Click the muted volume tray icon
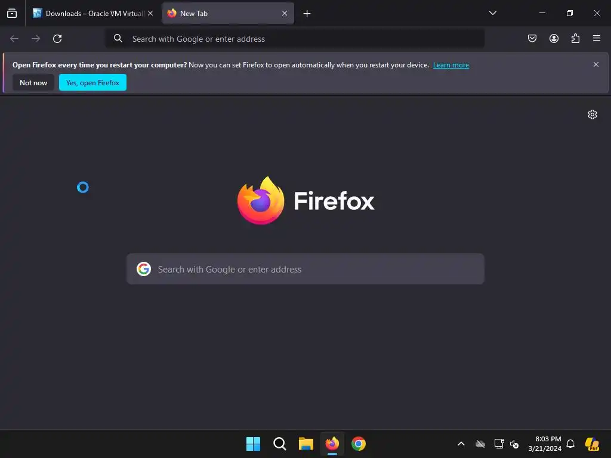Screen dimensions: 611x458 click(x=514, y=444)
